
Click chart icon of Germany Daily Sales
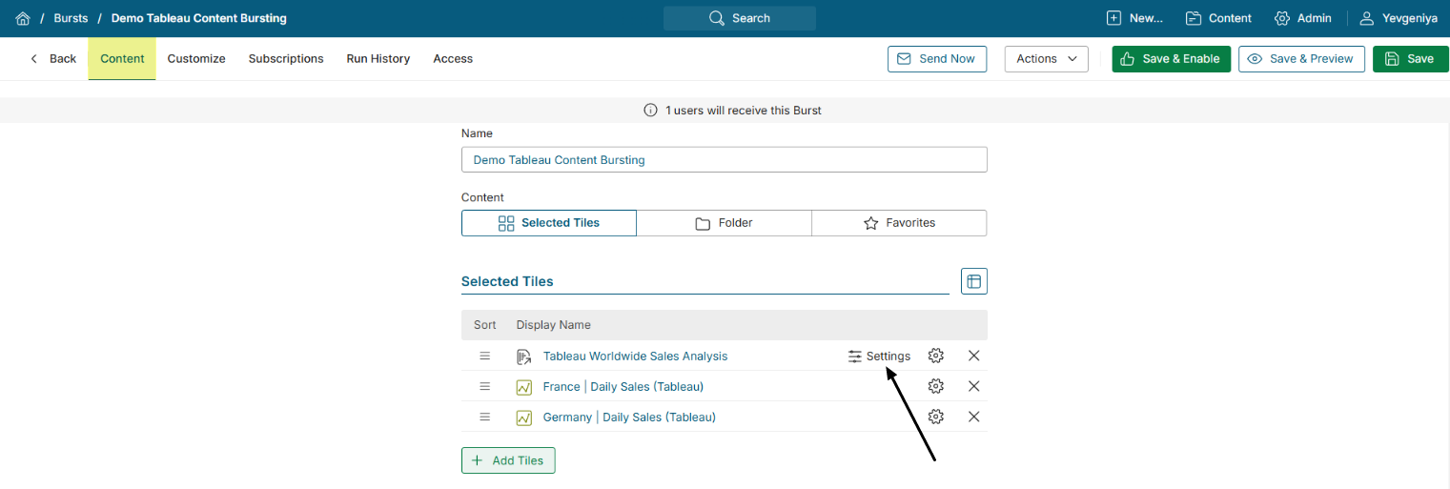[x=523, y=418]
